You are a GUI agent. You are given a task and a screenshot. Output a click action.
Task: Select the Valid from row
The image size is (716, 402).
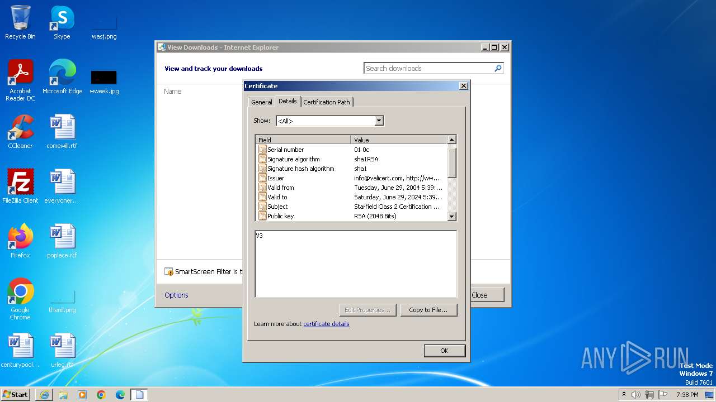[x=351, y=188]
